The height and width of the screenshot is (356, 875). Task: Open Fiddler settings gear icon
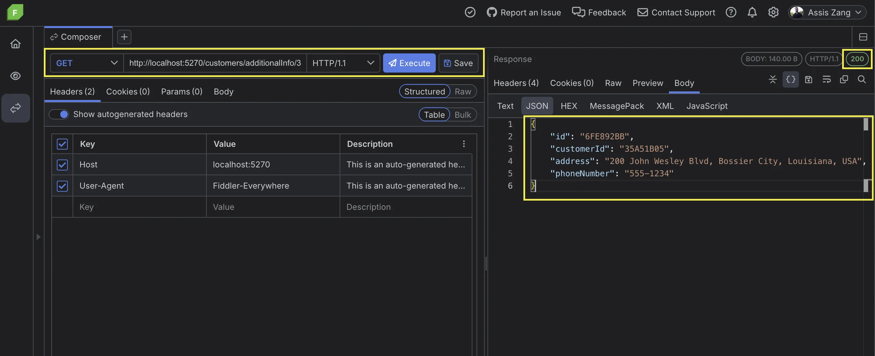pos(773,12)
